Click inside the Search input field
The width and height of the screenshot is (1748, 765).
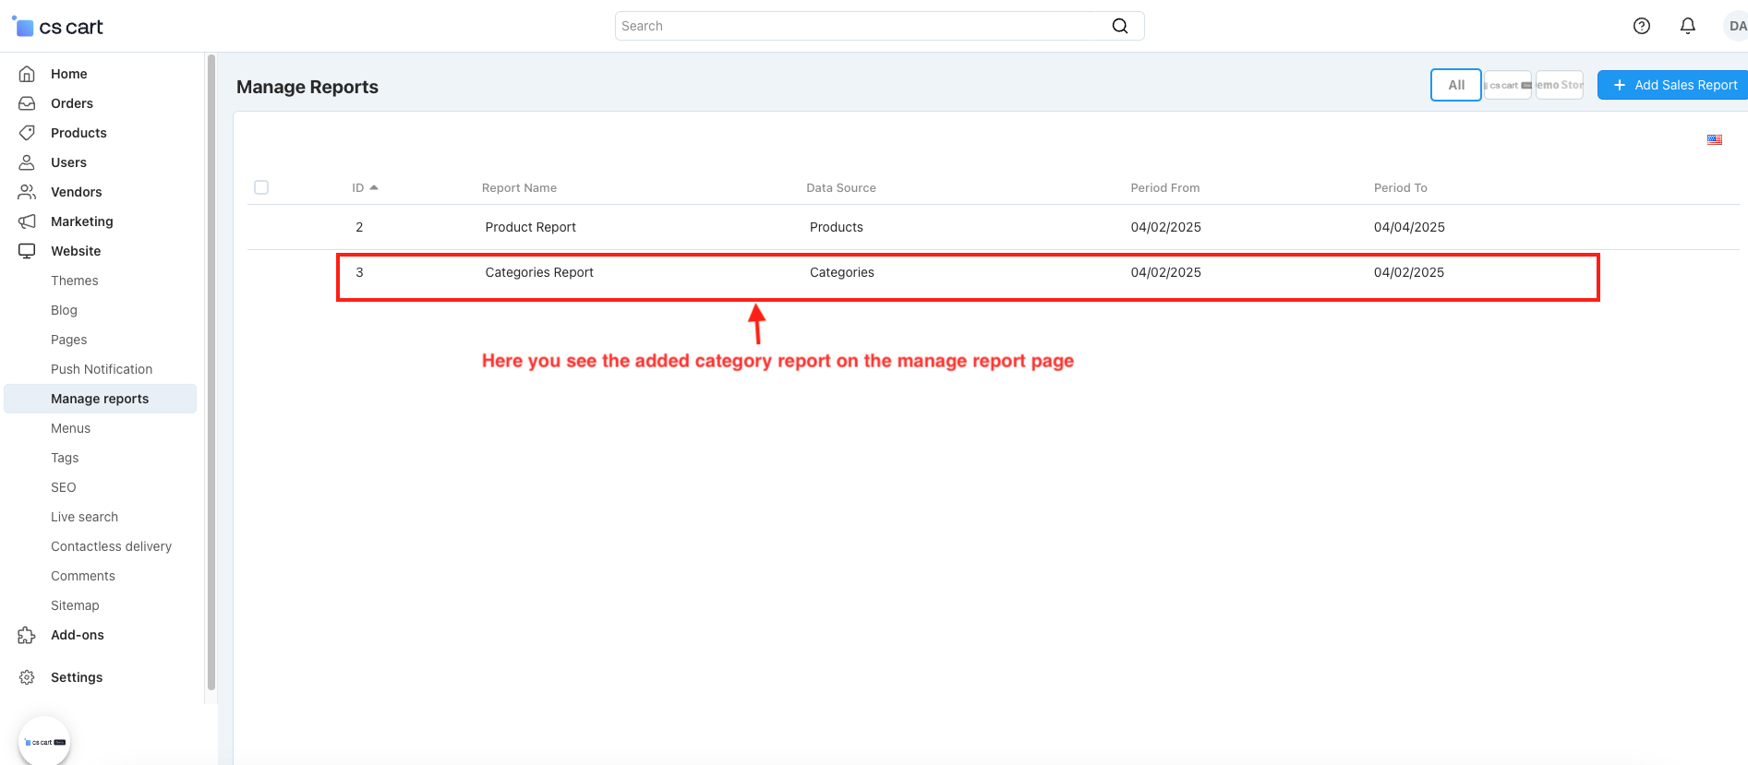(x=859, y=26)
